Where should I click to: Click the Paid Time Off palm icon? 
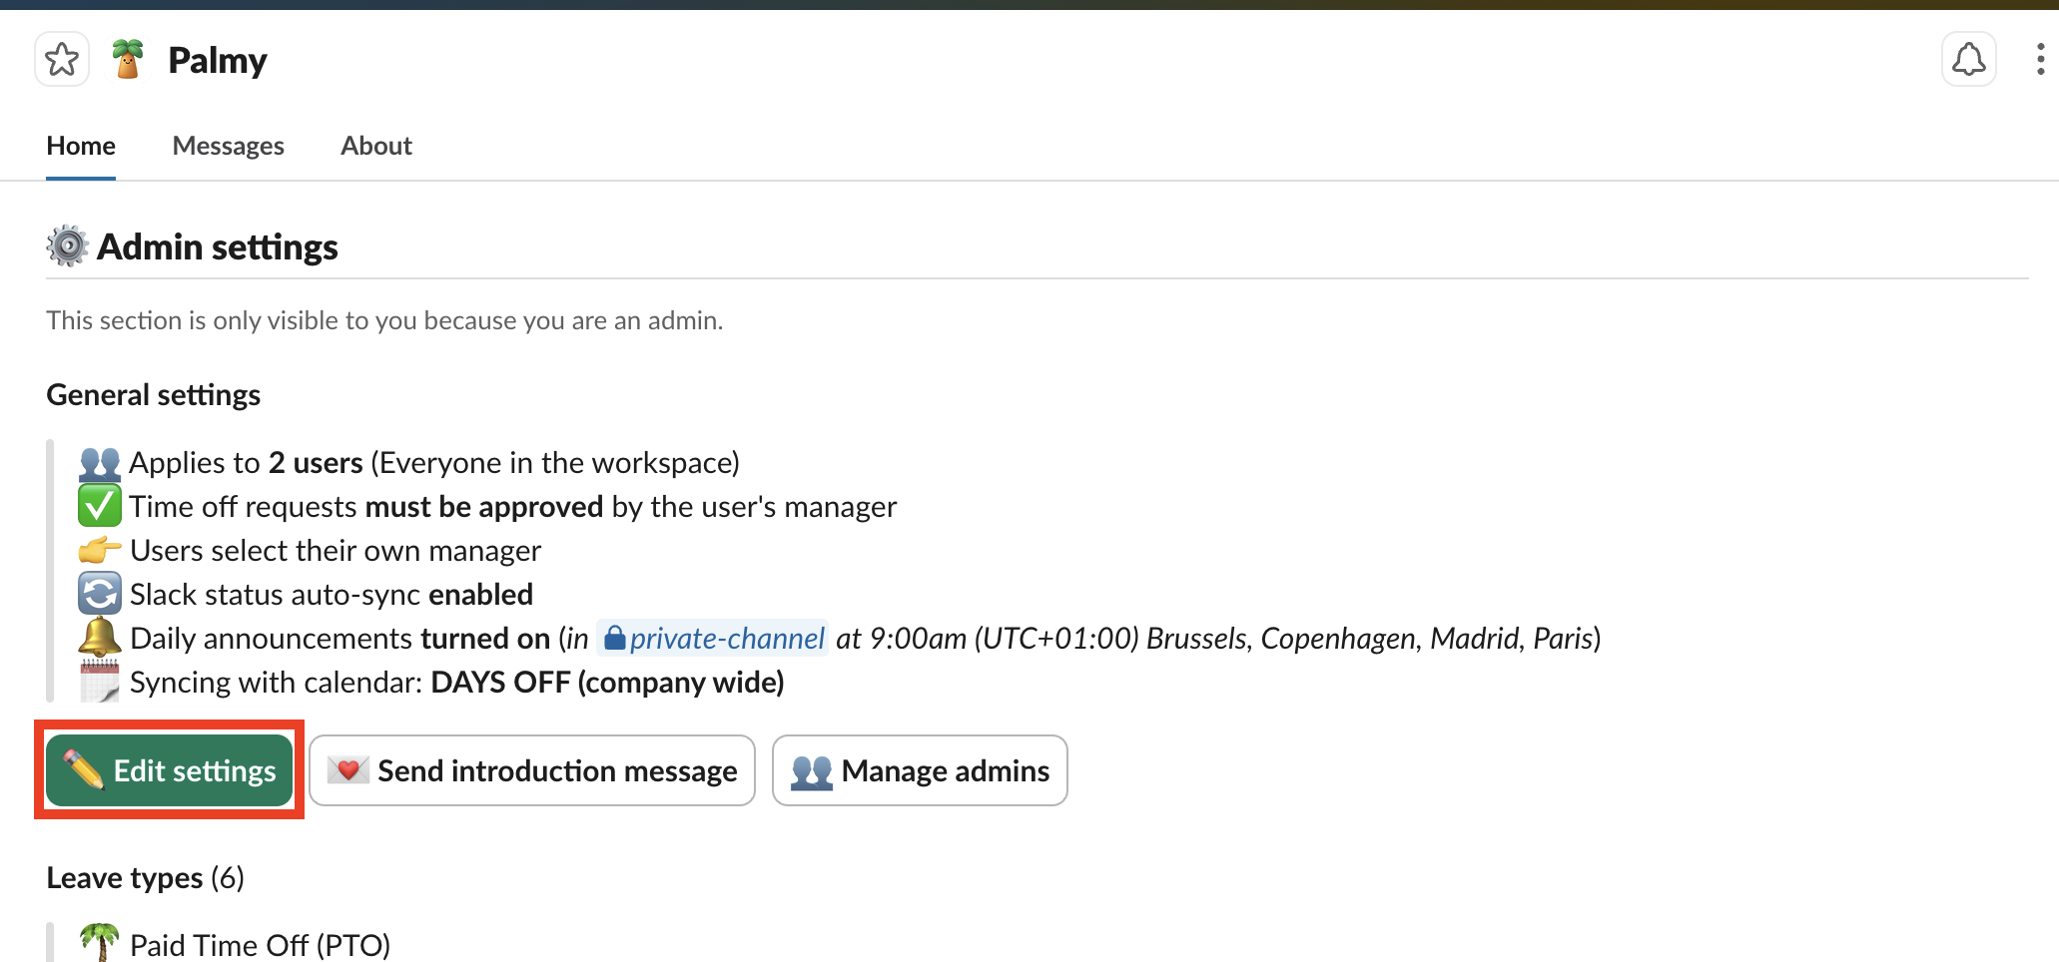[100, 943]
